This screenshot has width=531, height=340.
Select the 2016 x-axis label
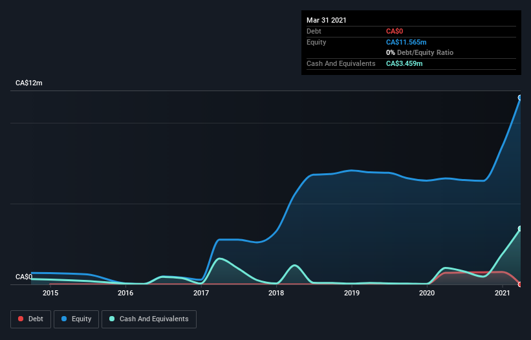click(x=125, y=293)
